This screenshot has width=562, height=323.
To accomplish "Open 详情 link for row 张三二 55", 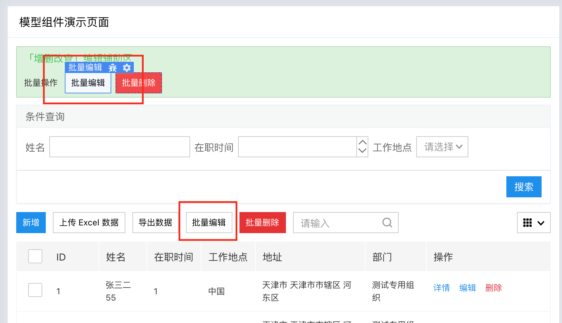I will [x=442, y=288].
